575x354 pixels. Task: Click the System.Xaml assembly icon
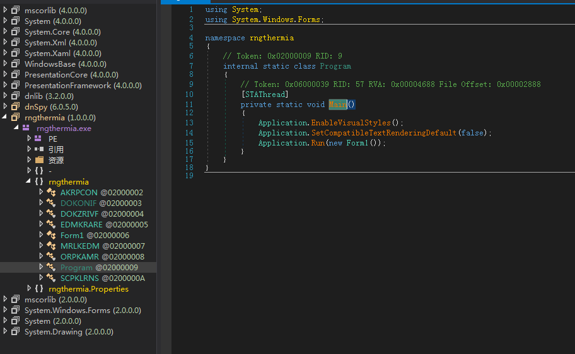coord(15,53)
